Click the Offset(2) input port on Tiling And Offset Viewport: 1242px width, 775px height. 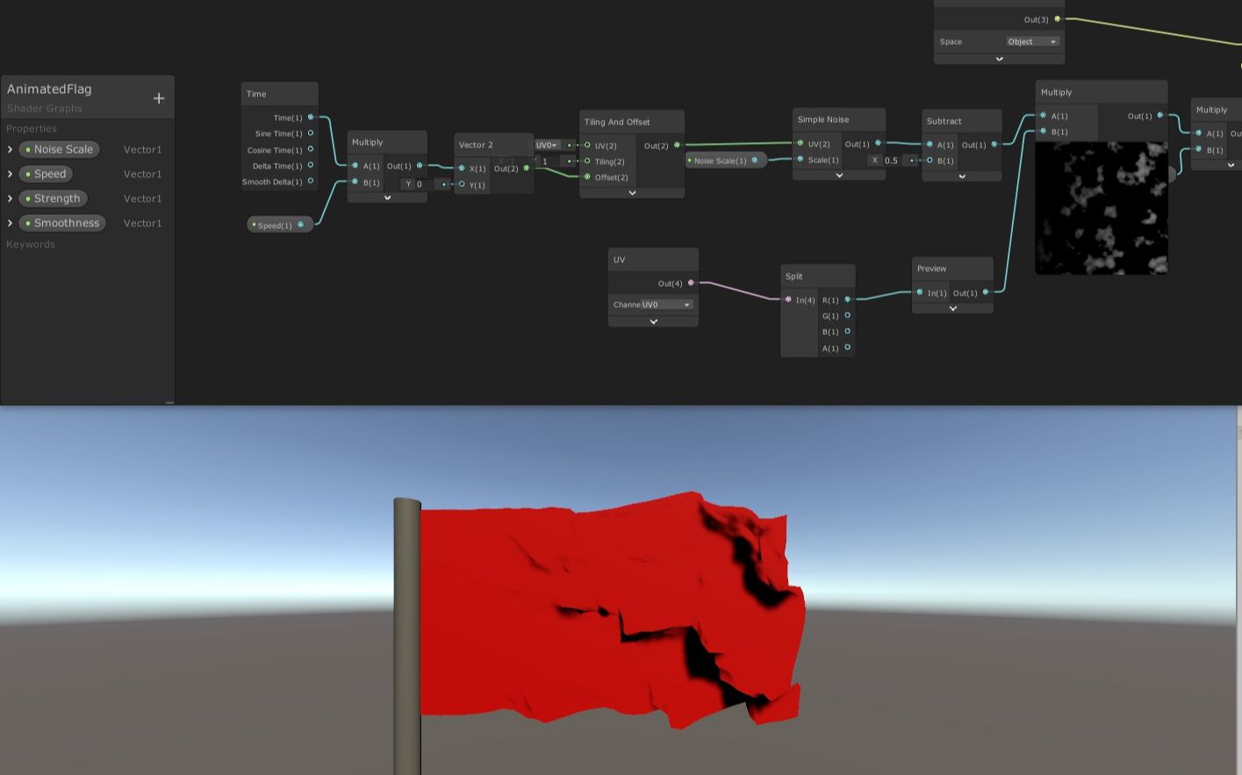tap(585, 177)
